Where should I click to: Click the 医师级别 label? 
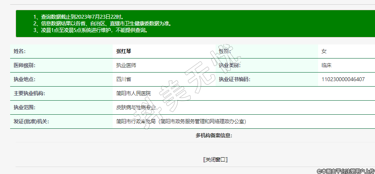pos(24,65)
